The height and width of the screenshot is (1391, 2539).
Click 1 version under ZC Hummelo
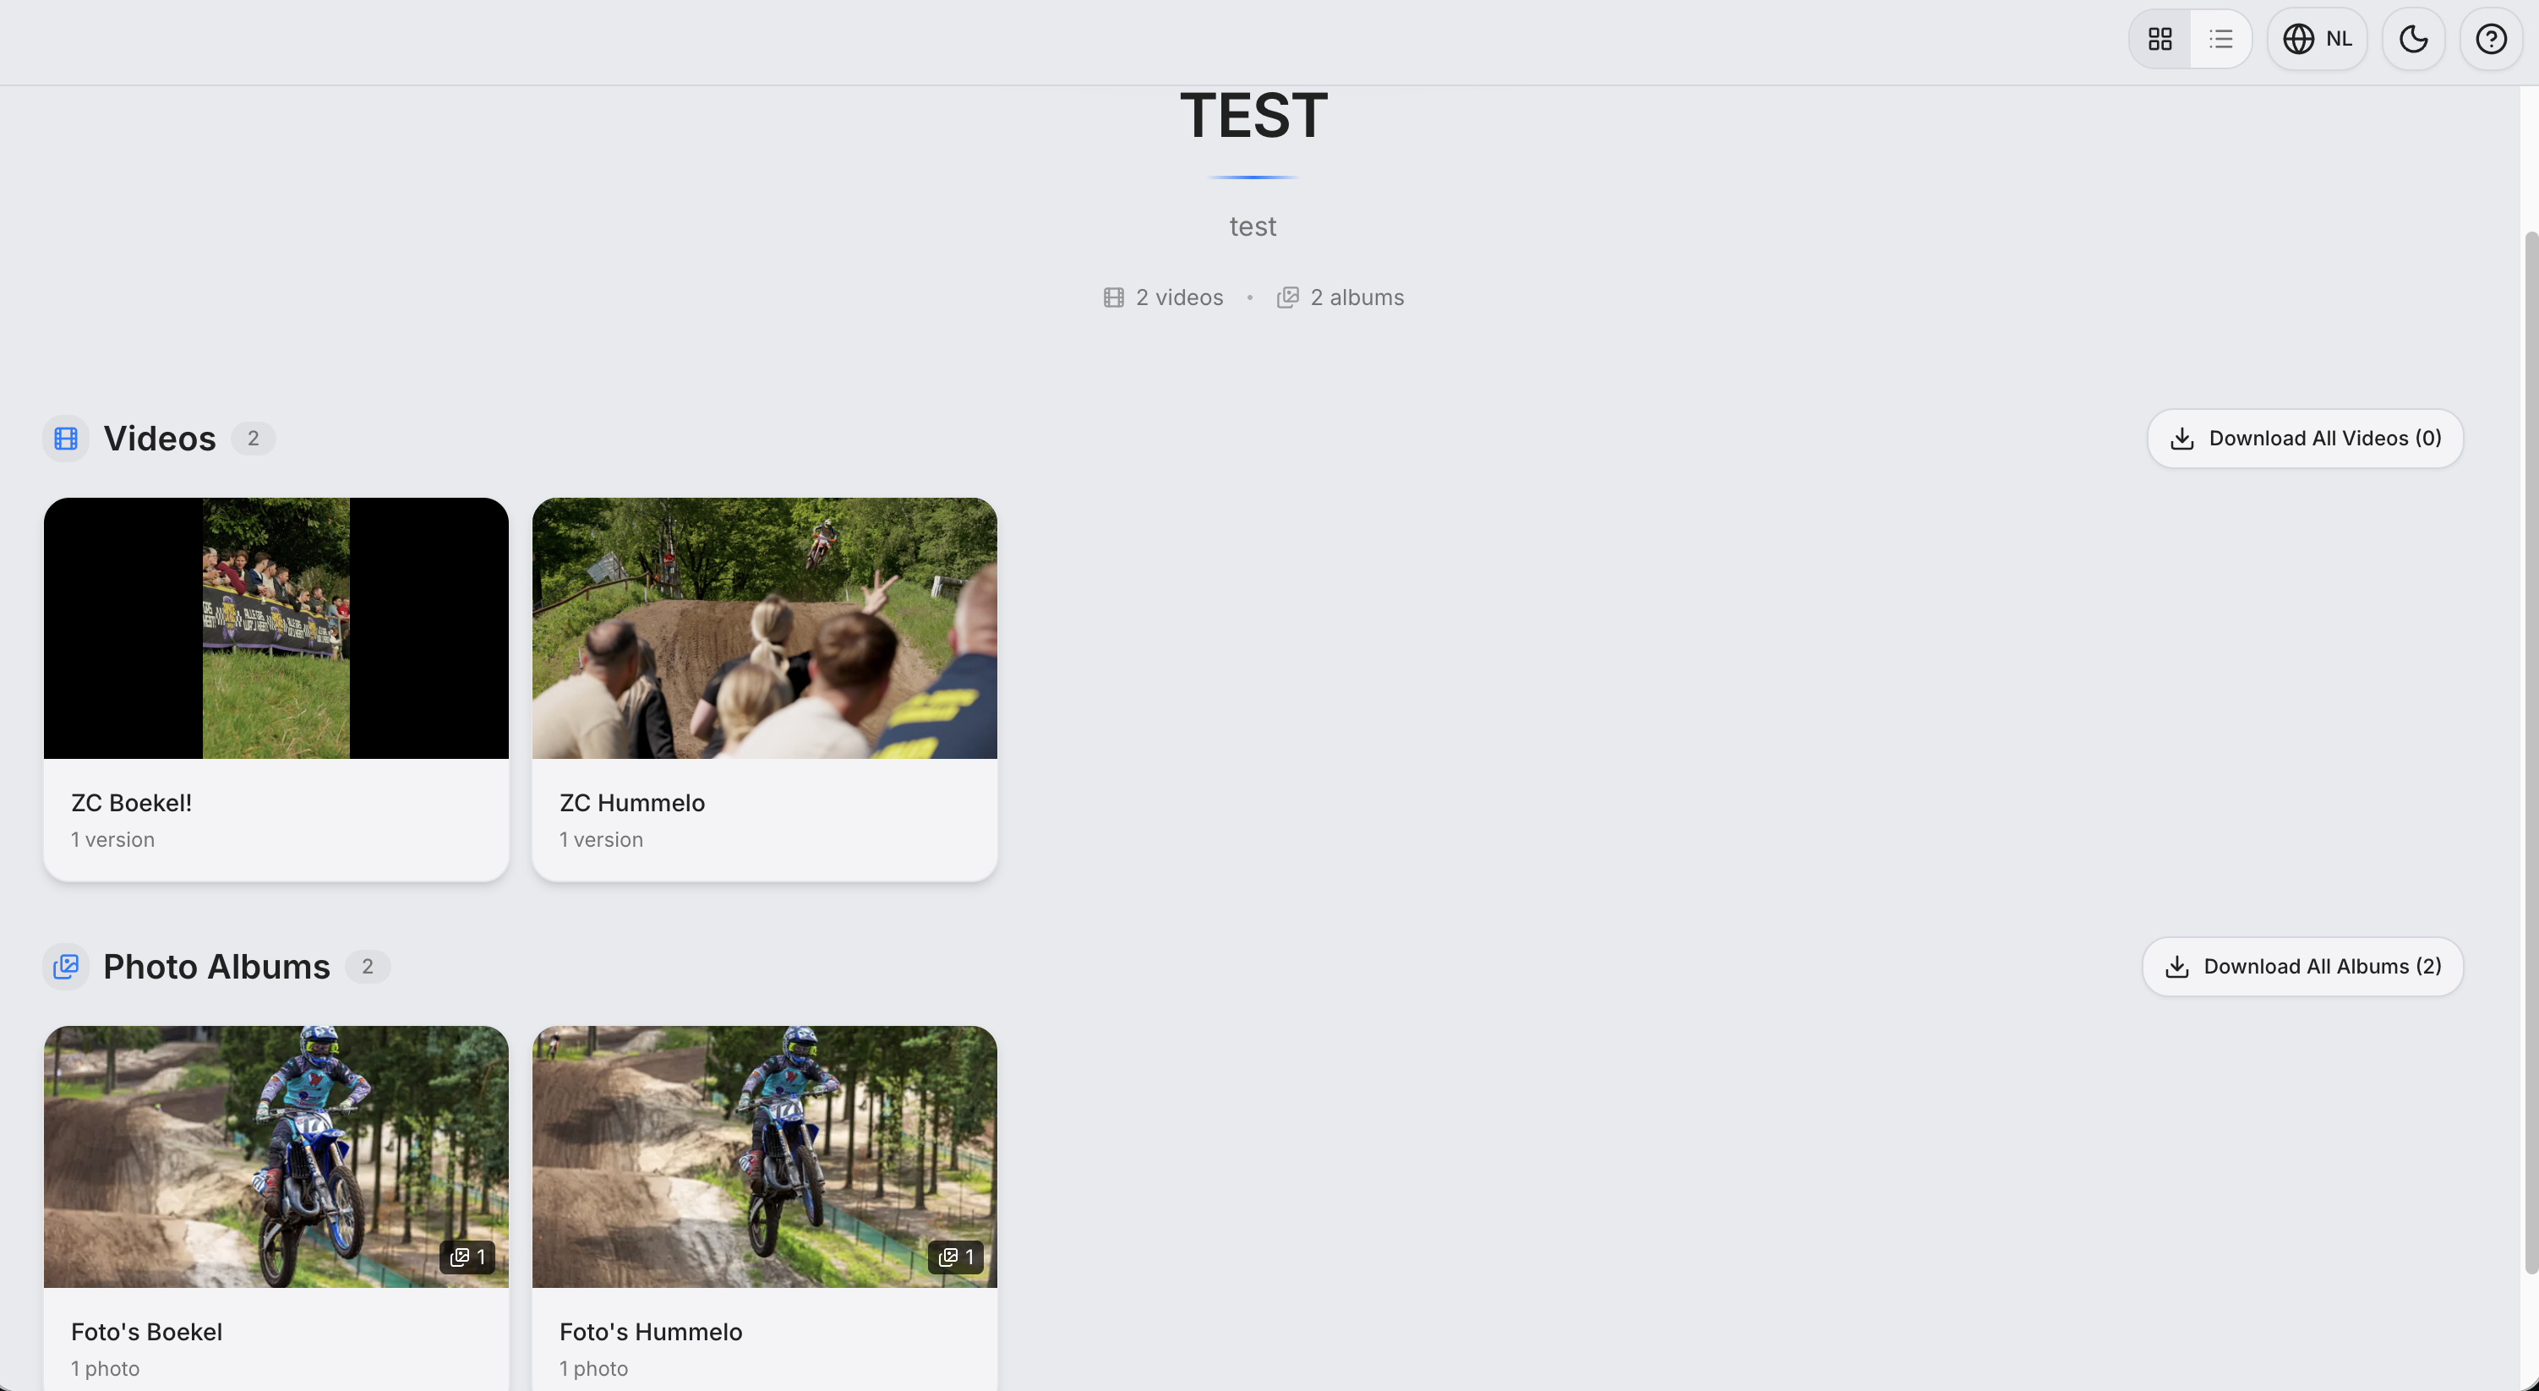coord(601,840)
